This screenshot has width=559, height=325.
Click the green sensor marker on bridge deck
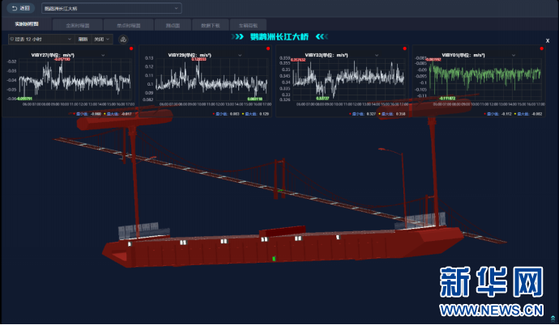pyautogui.click(x=274, y=259)
